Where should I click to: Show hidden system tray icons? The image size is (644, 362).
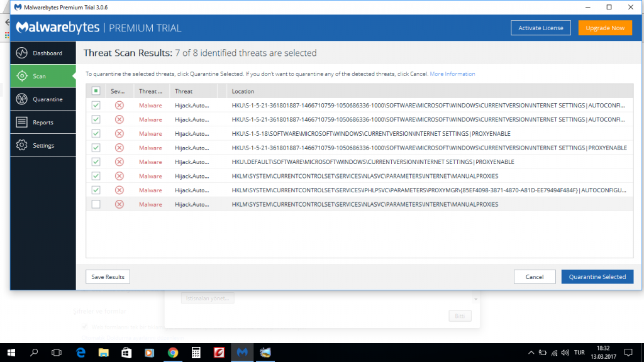coord(531,353)
